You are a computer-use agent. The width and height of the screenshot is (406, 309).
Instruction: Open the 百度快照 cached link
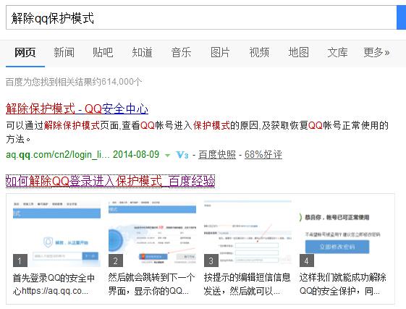pos(217,155)
